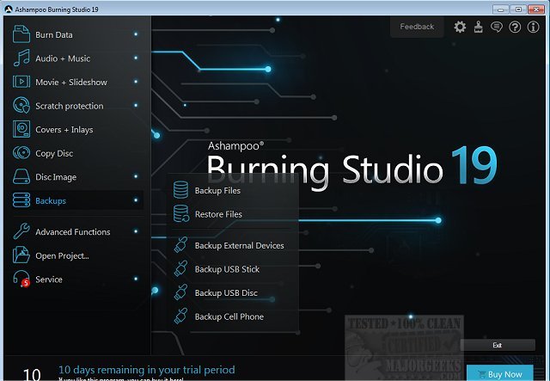Open the Scratch protection section

[69, 106]
